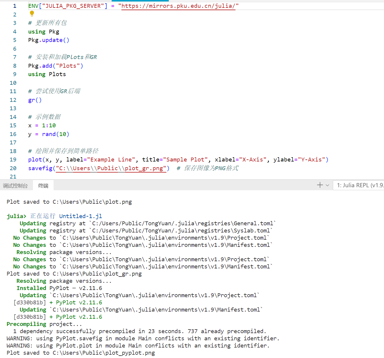Select the 终端 tab
The image size is (384, 358).
tap(43, 186)
